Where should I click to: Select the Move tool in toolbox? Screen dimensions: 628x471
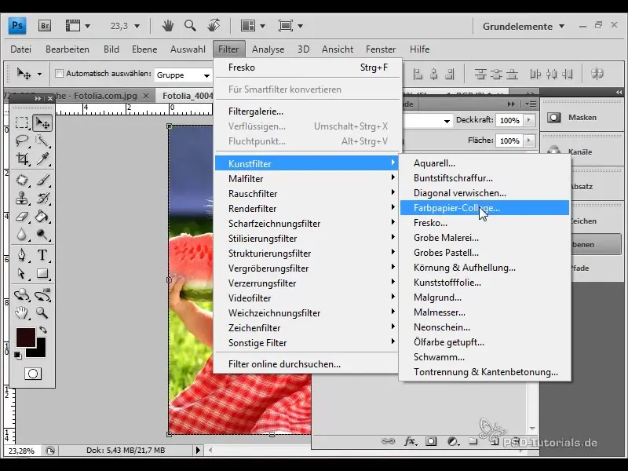pos(42,122)
